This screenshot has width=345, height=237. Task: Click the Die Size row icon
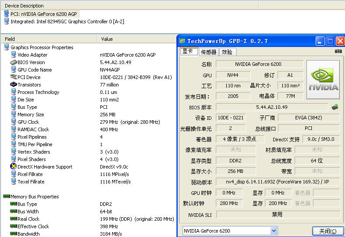point(14,100)
